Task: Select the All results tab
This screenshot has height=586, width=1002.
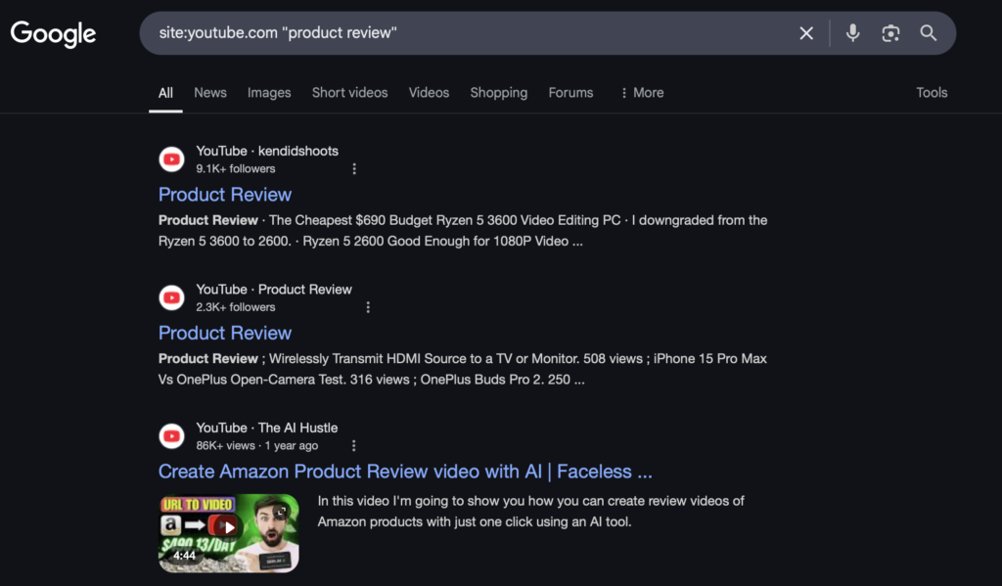Action: click(x=165, y=93)
